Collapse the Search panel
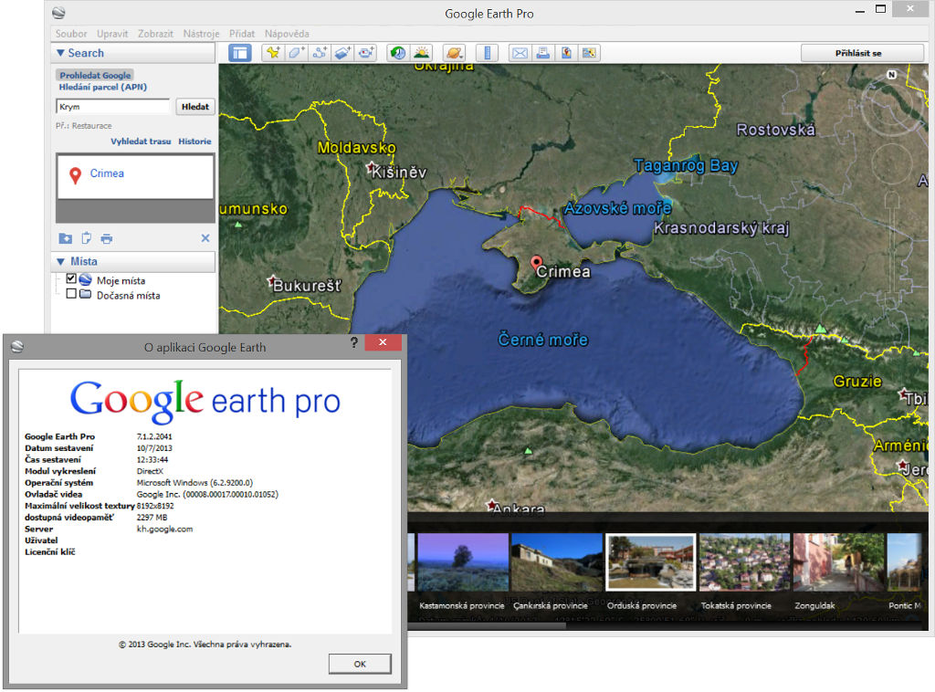The image size is (935, 692). coord(60,53)
